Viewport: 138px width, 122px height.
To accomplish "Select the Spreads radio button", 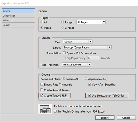I will (x=63, y=28).
